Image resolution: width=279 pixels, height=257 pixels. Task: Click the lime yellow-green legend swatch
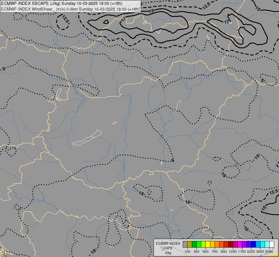[203, 244]
